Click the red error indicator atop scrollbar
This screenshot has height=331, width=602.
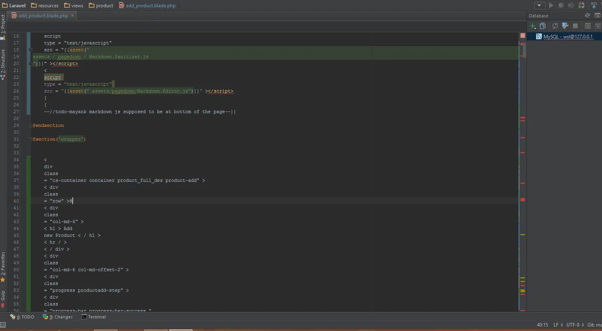(x=523, y=36)
